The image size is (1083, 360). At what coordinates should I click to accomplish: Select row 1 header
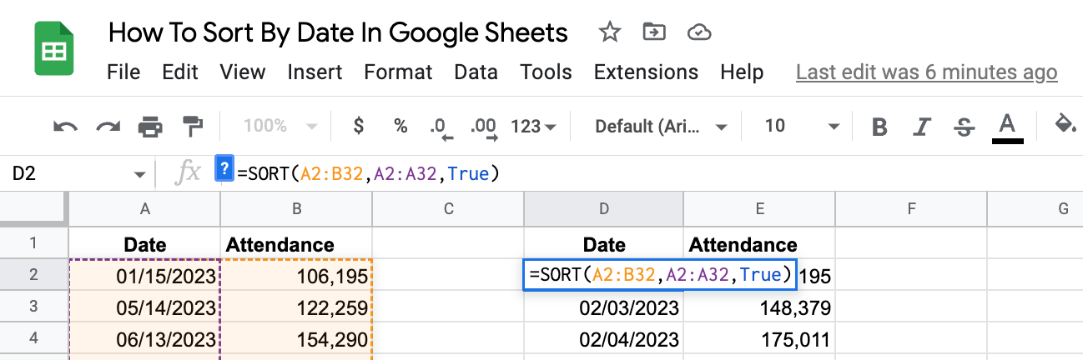[34, 243]
